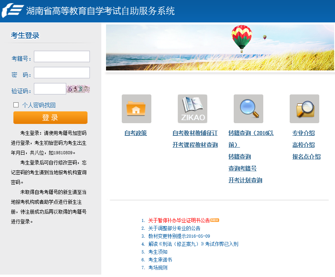The height and width of the screenshot is (277, 335).
Task: Focus the 考籍号 input field
Action: tap(62, 57)
